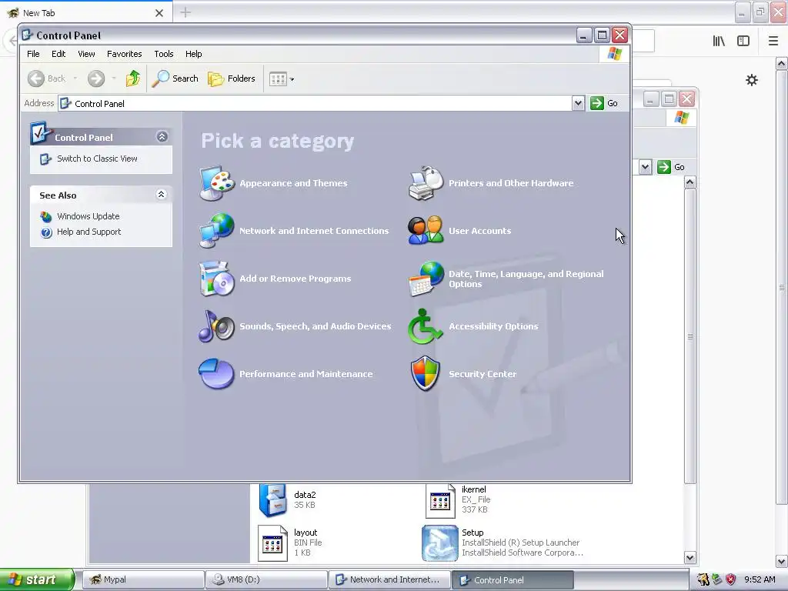
Task: Select the Setup InstallShield launcher icon
Action: tap(439, 543)
